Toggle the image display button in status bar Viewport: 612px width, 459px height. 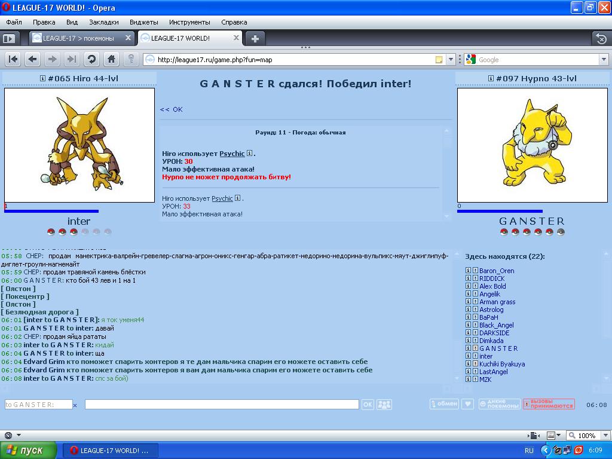(x=551, y=435)
